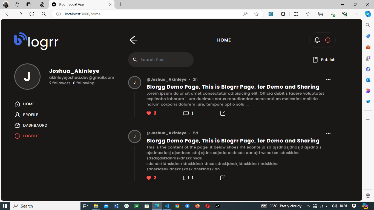
Task: Share the 5d post via share icon
Action: [x=223, y=178]
